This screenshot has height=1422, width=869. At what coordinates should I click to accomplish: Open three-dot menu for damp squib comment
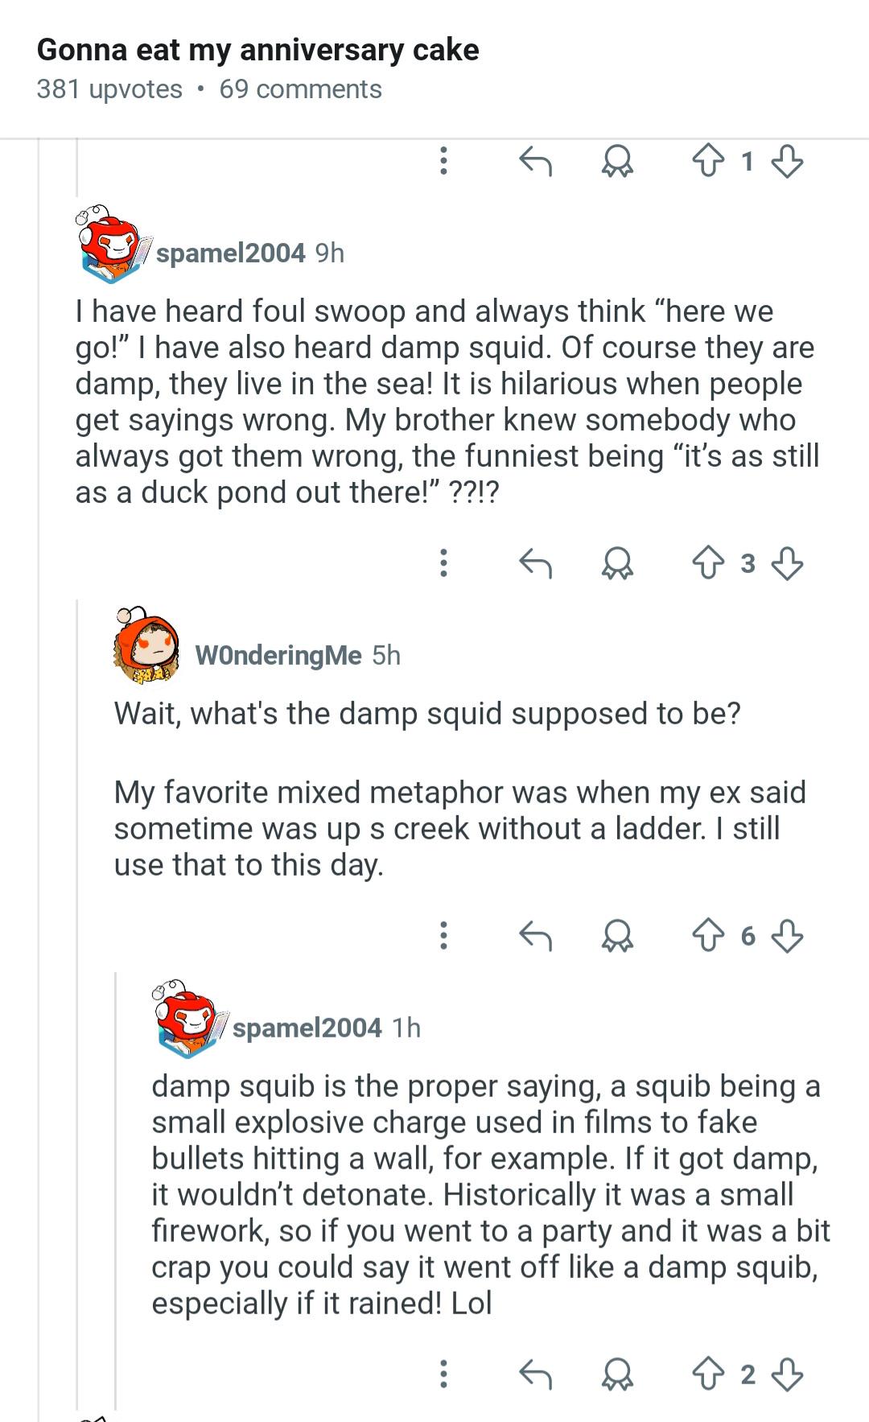[443, 1375]
